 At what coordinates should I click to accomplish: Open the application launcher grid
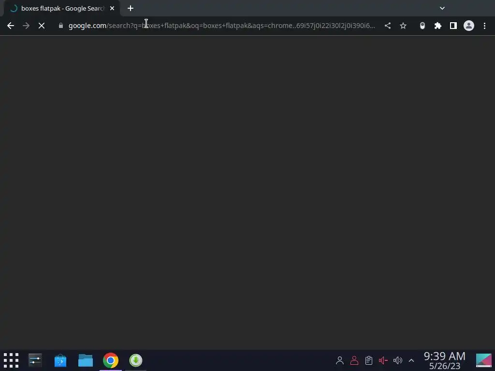(12, 360)
